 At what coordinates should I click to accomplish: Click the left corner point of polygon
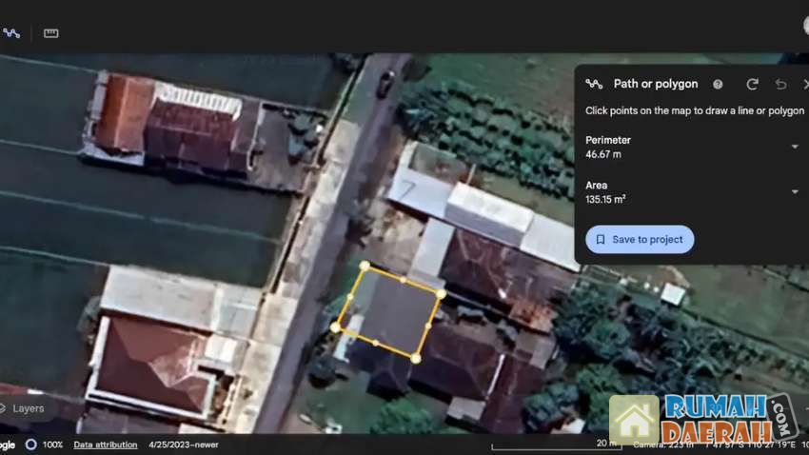pos(335,327)
